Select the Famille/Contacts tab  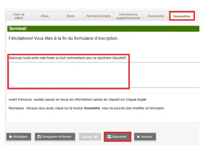pyautogui.click(x=98, y=16)
